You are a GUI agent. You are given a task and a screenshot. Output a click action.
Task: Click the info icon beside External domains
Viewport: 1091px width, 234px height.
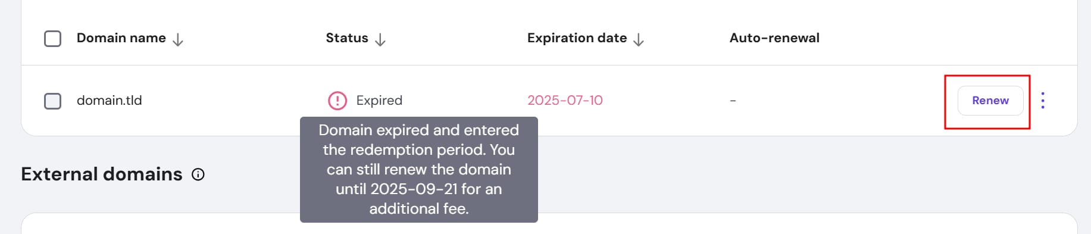pos(198,174)
